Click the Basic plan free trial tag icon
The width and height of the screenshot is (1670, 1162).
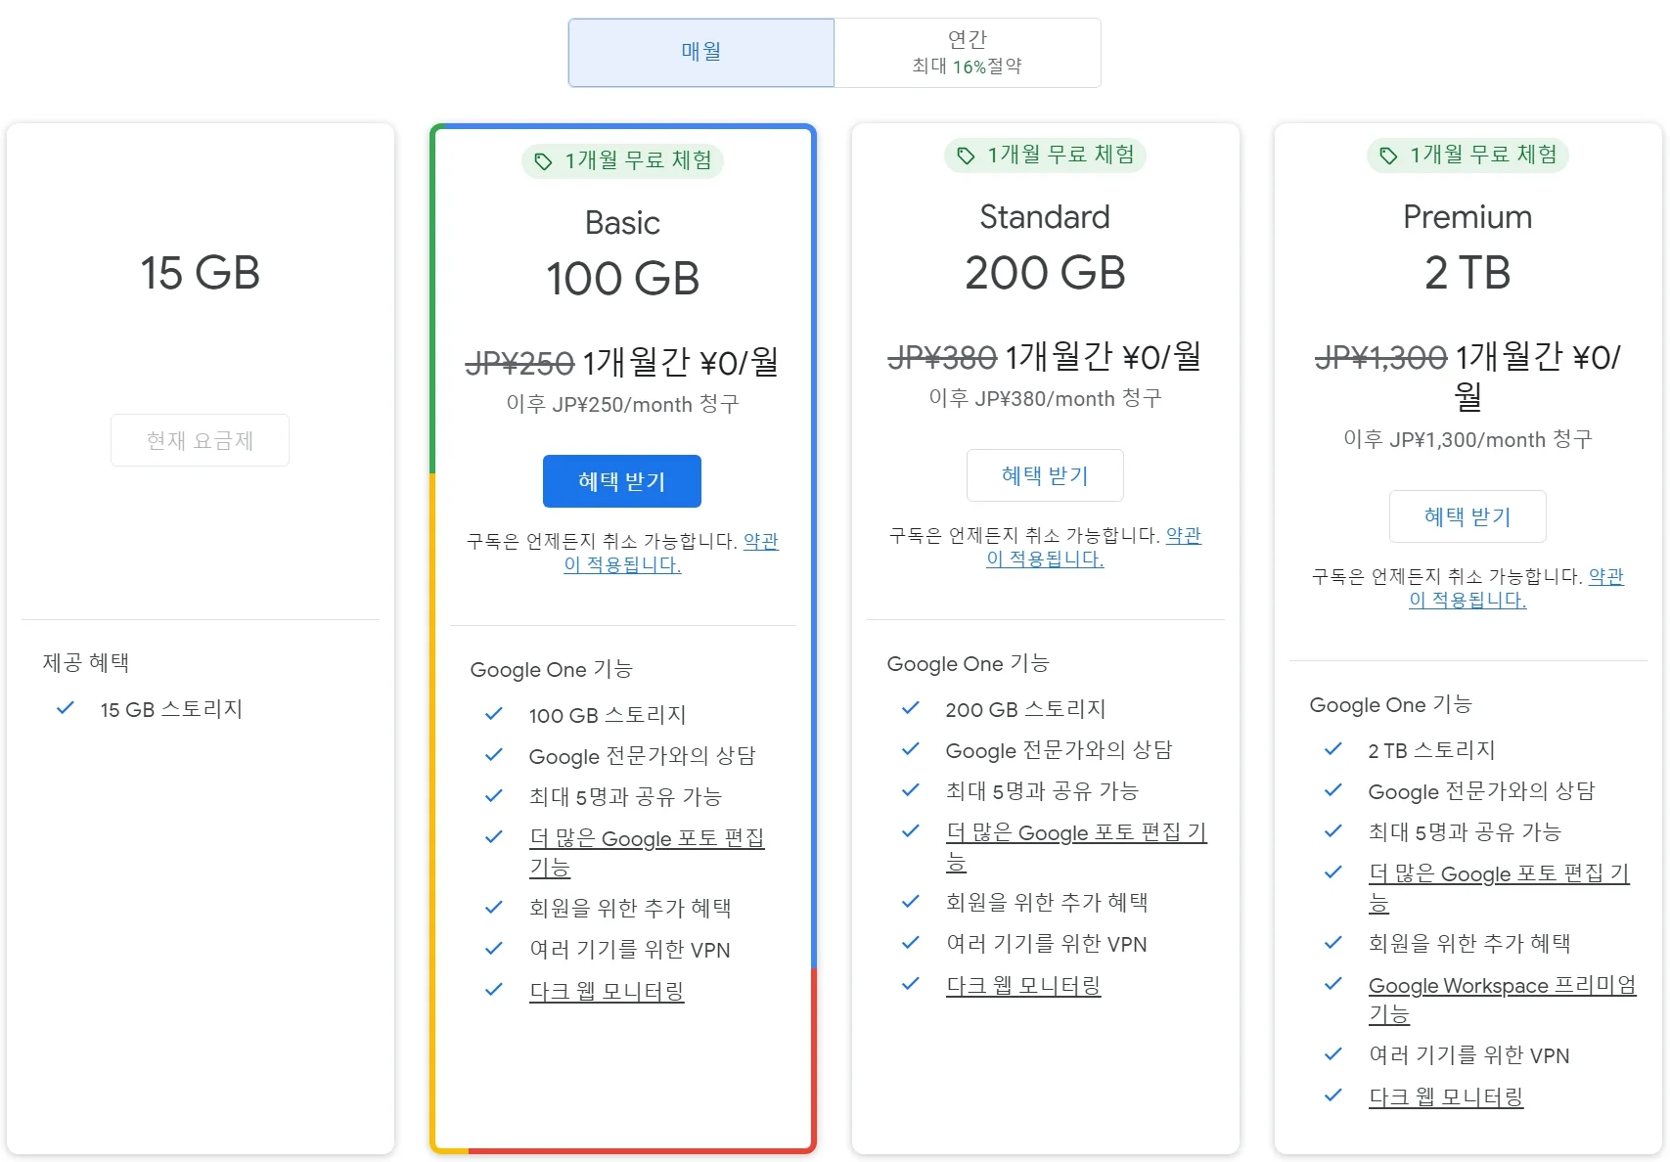coord(543,161)
